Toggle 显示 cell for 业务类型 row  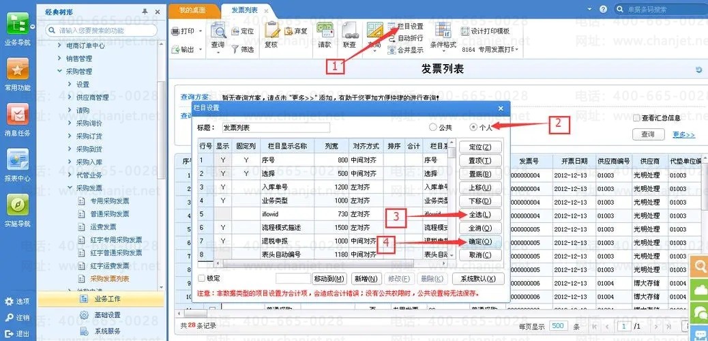tap(222, 201)
